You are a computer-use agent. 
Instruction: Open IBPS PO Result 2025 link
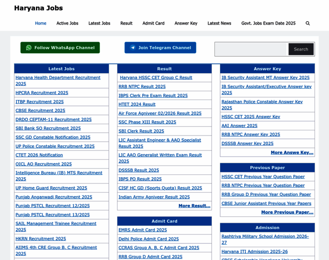pyautogui.click(x=140, y=179)
